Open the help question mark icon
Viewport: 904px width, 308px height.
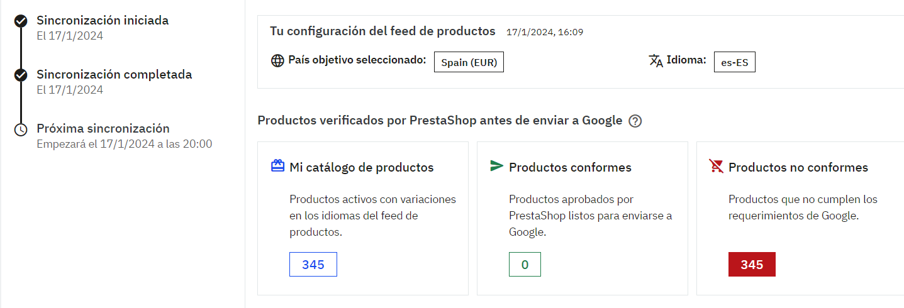(635, 121)
